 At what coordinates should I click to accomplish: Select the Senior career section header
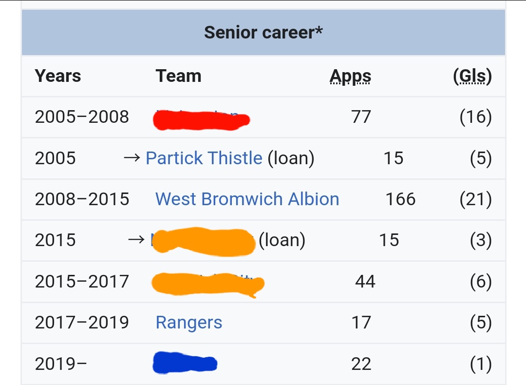(x=263, y=33)
